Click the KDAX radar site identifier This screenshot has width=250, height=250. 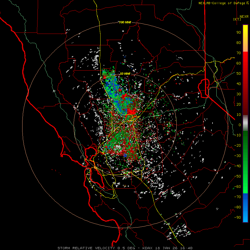(x=147, y=248)
